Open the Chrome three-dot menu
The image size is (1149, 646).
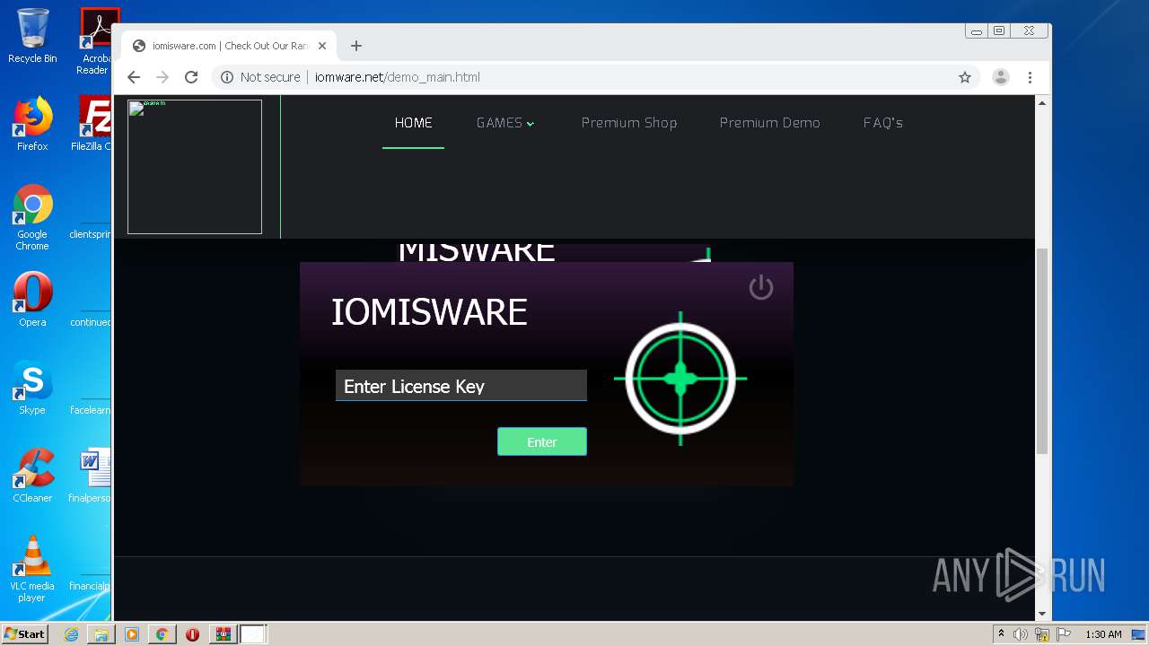pyautogui.click(x=1031, y=77)
